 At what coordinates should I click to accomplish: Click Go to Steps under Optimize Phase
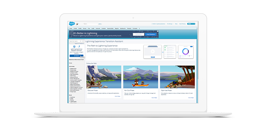[x=191, y=98]
